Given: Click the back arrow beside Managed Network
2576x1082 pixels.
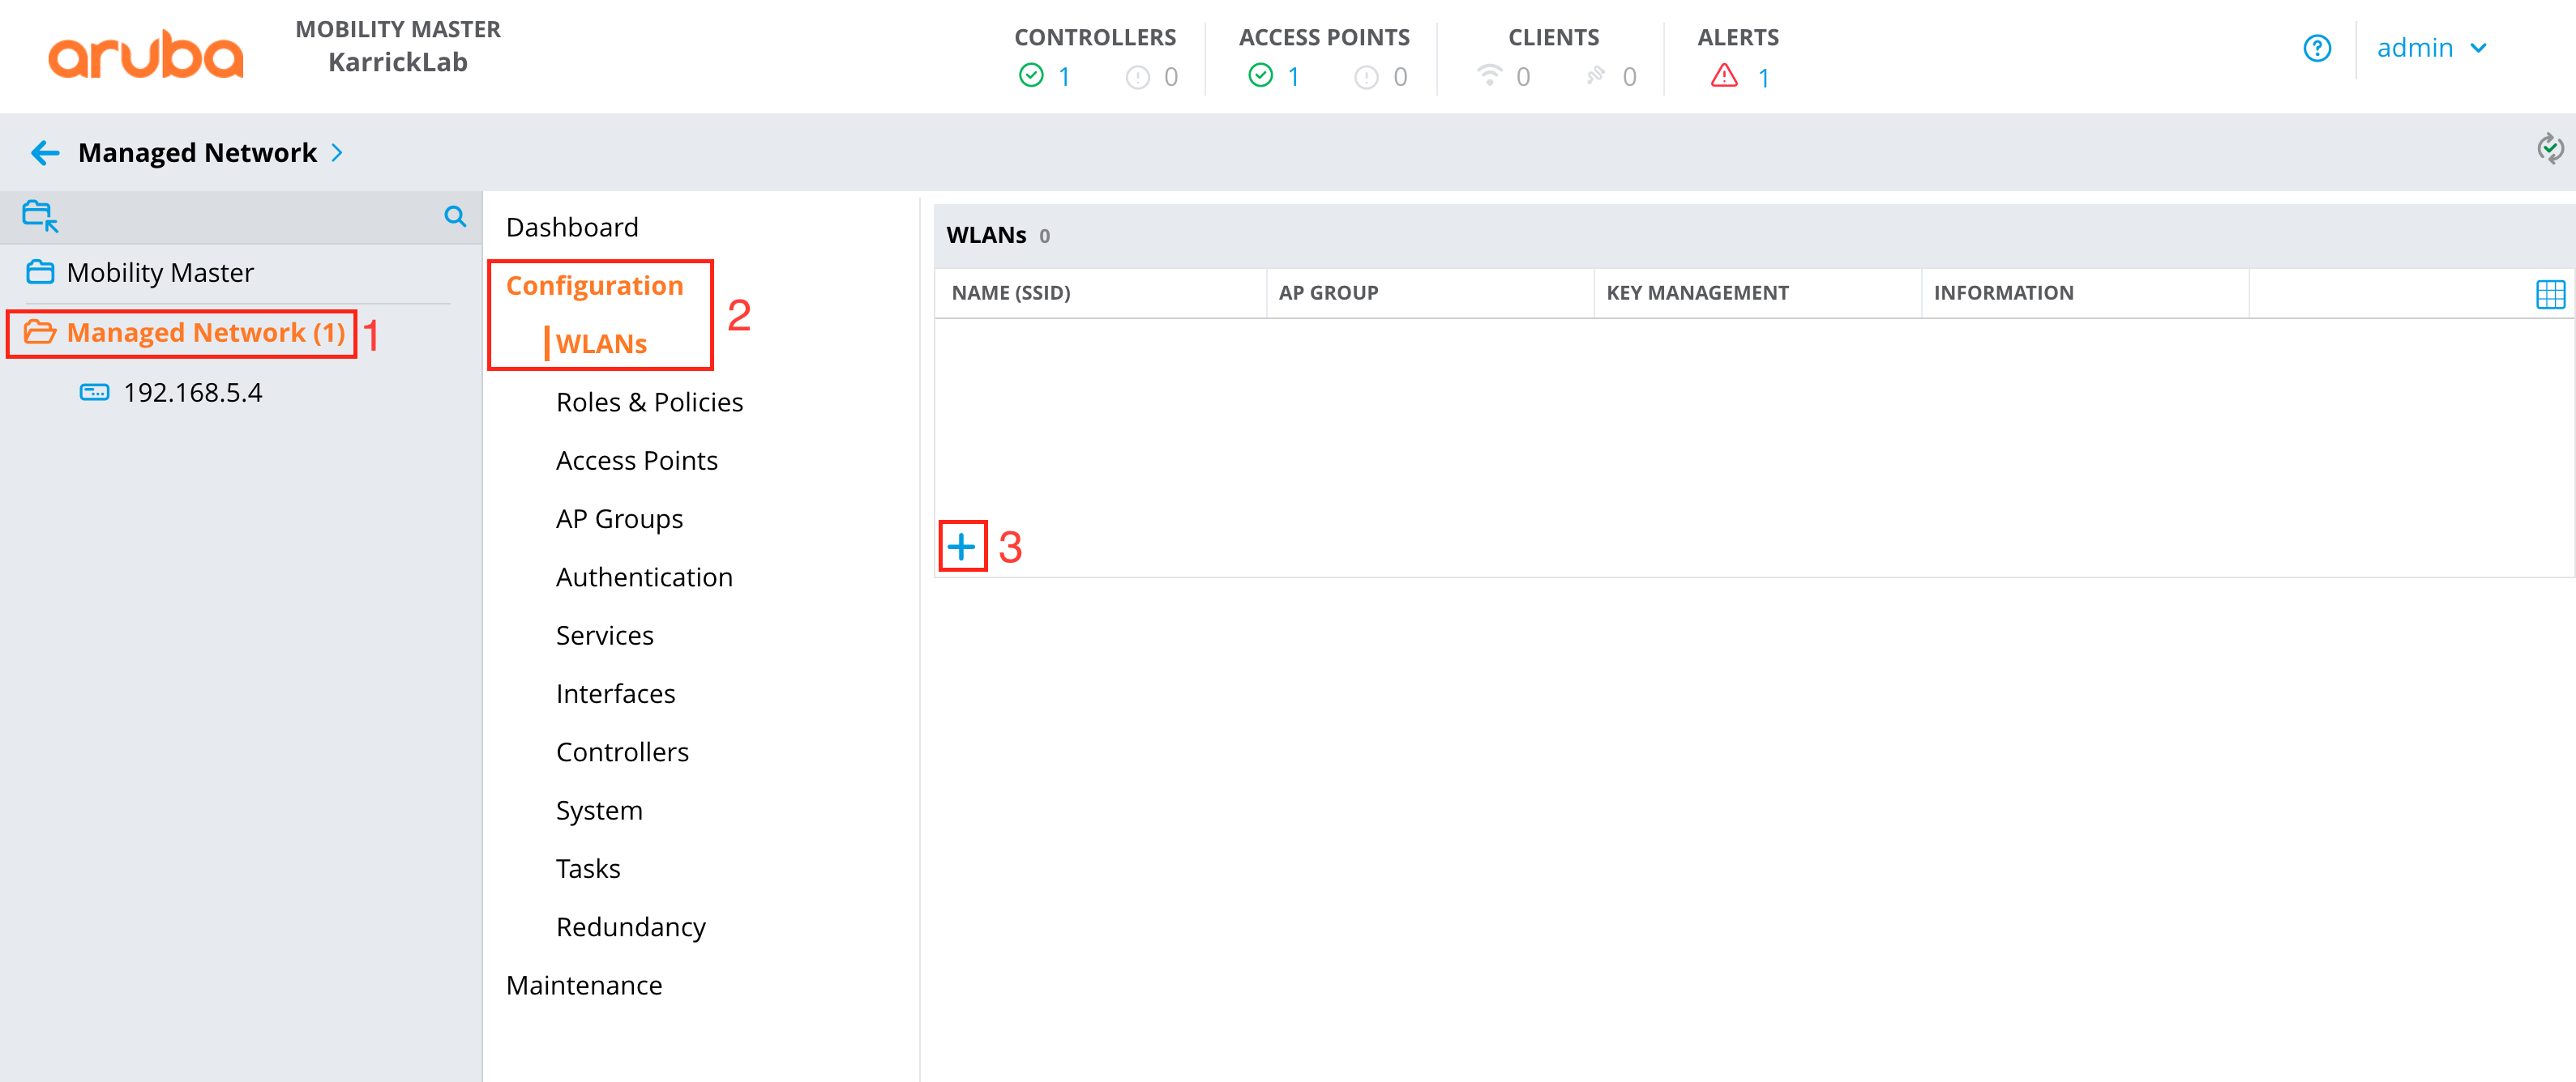Looking at the screenshot, I should [x=45, y=153].
